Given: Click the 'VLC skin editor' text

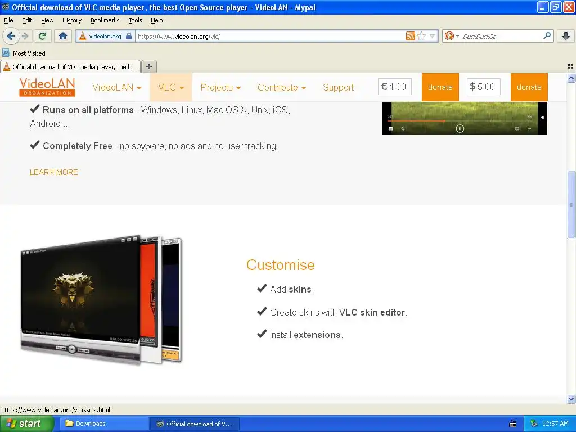Looking at the screenshot, I should click(x=372, y=312).
